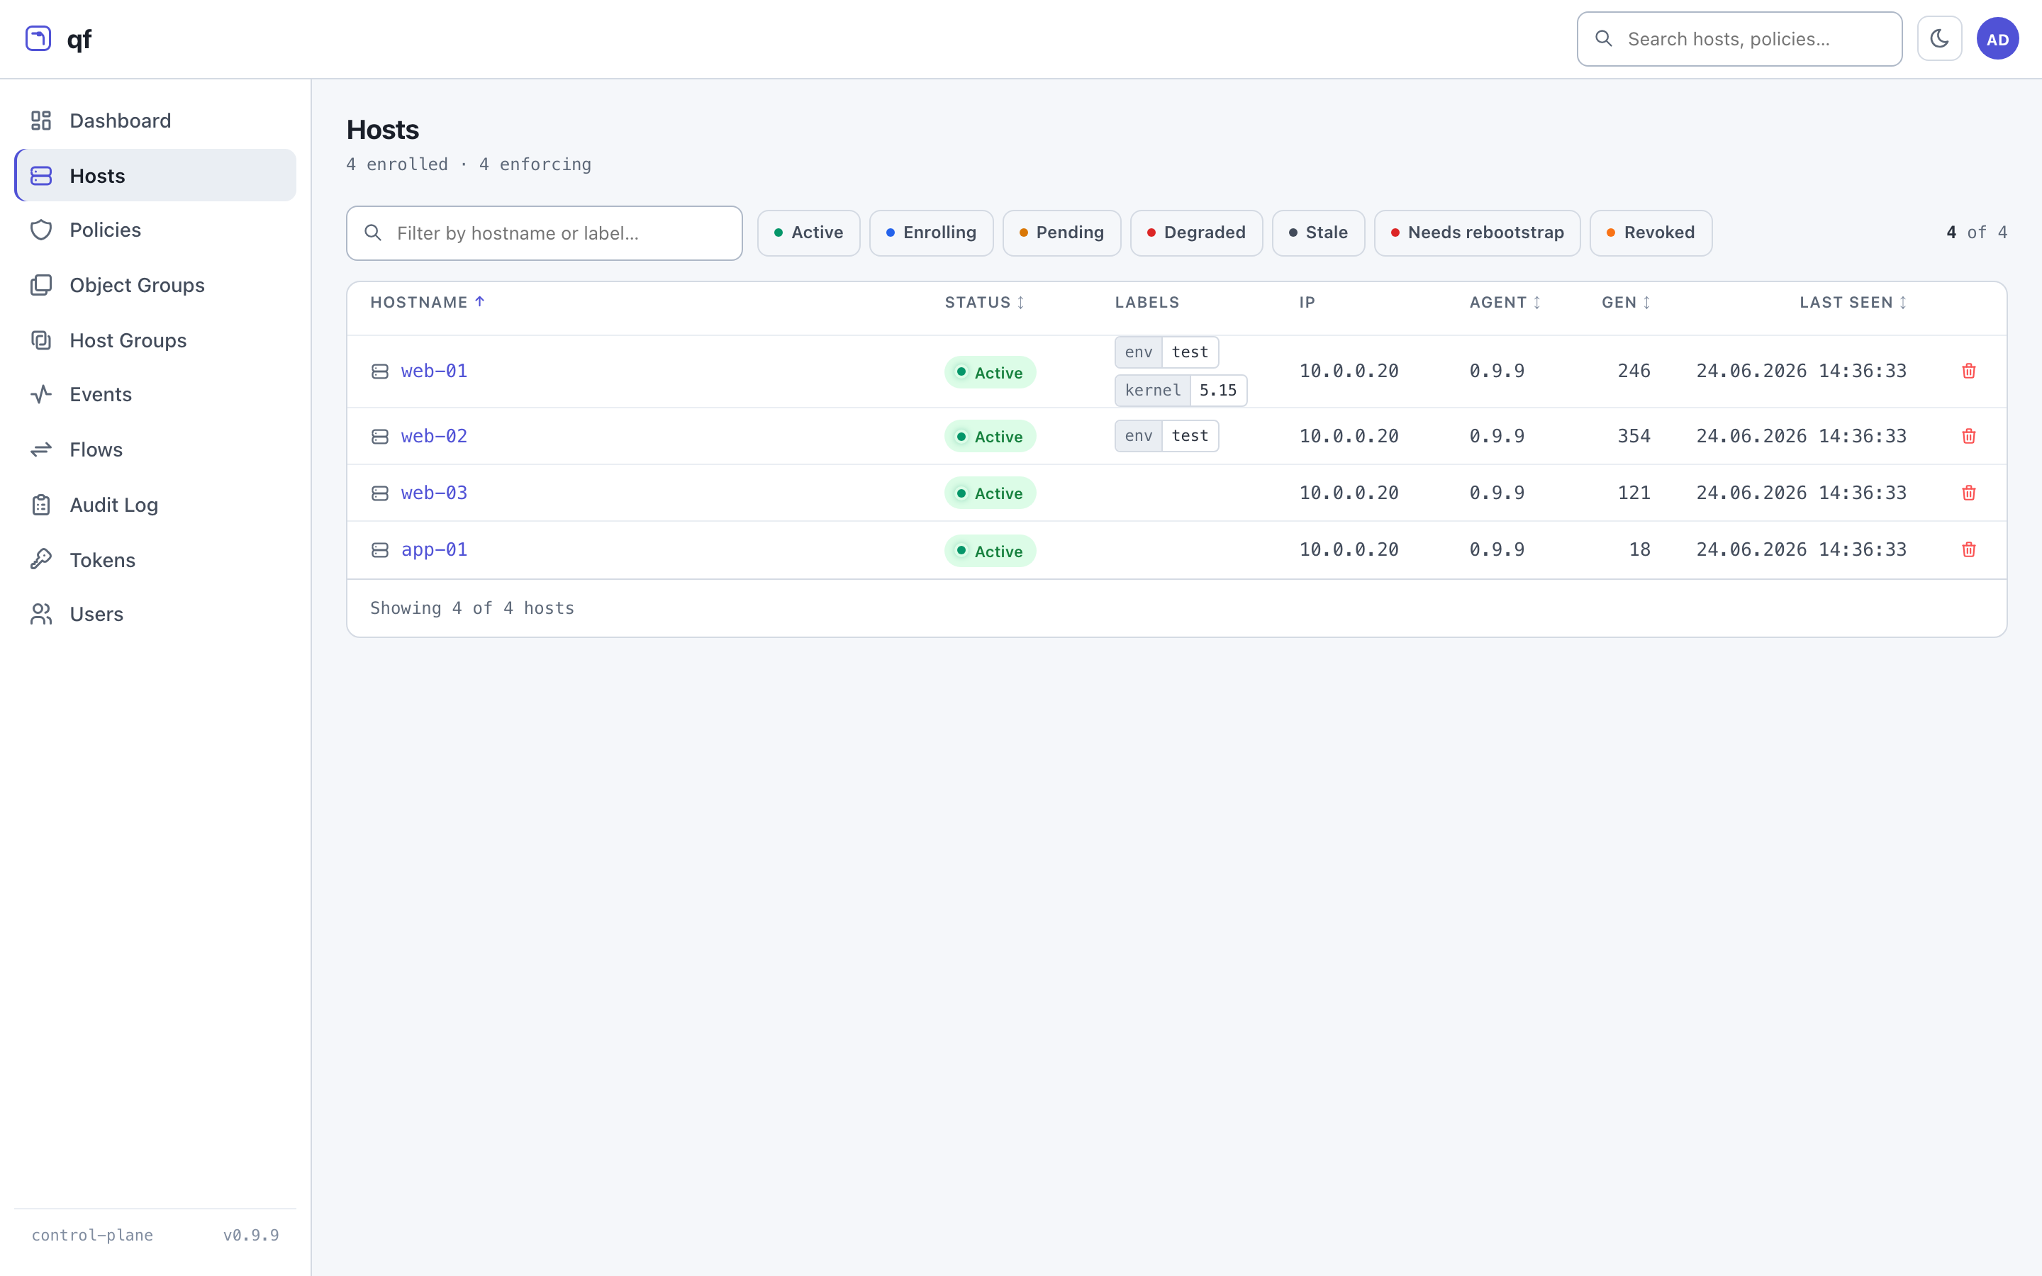Click the kernel 5.15 label on web-01
This screenshot has width=2042, height=1276.
(1181, 390)
